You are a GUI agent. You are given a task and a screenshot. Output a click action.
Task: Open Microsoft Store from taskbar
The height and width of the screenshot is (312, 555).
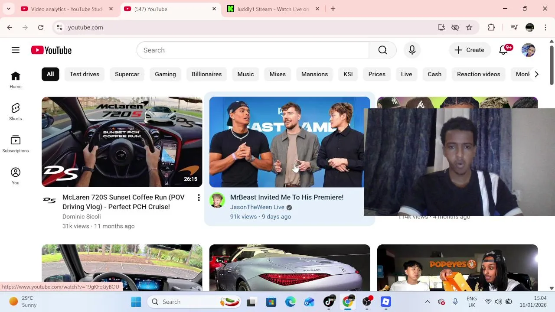(271, 302)
